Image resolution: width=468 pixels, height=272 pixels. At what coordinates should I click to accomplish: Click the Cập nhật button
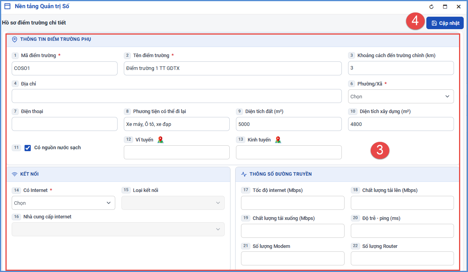tap(445, 23)
